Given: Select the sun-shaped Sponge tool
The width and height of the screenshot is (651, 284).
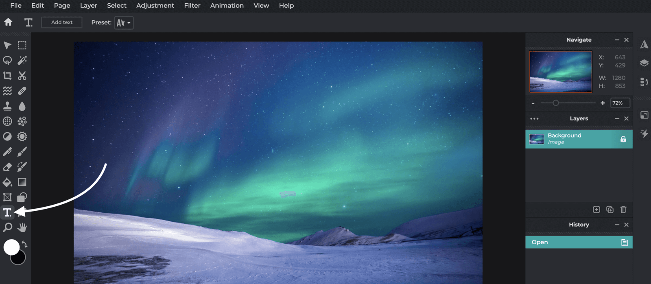Looking at the screenshot, I should tap(22, 136).
